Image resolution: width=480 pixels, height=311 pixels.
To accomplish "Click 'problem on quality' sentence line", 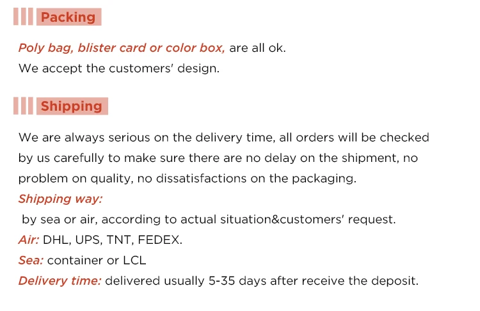I will (x=187, y=179).
